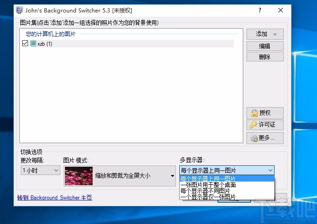Image resolution: width=317 pixels, height=224 pixels.
Task: Click the key icon on the 许可证 button
Action: (253, 125)
